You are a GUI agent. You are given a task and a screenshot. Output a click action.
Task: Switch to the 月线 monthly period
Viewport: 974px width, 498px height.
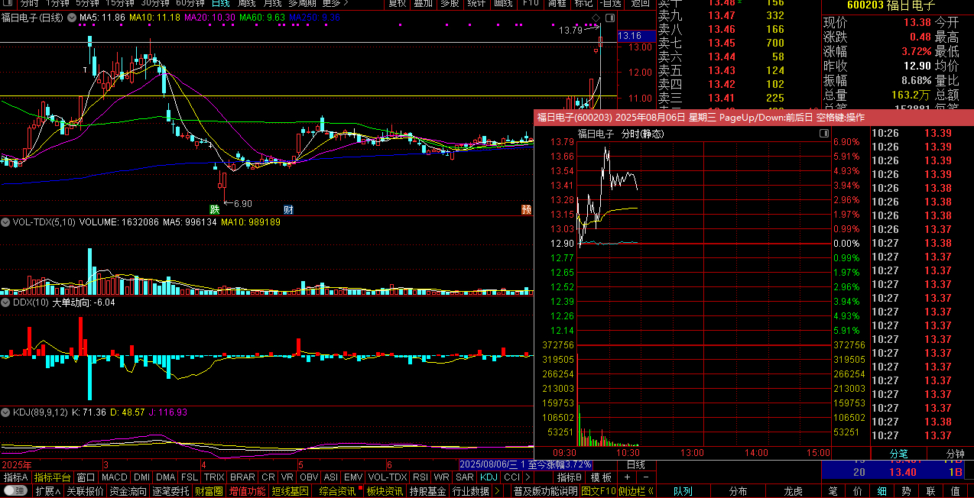pyautogui.click(x=273, y=3)
